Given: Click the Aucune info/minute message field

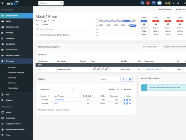Looking at the screenshot, I should click(64, 29).
